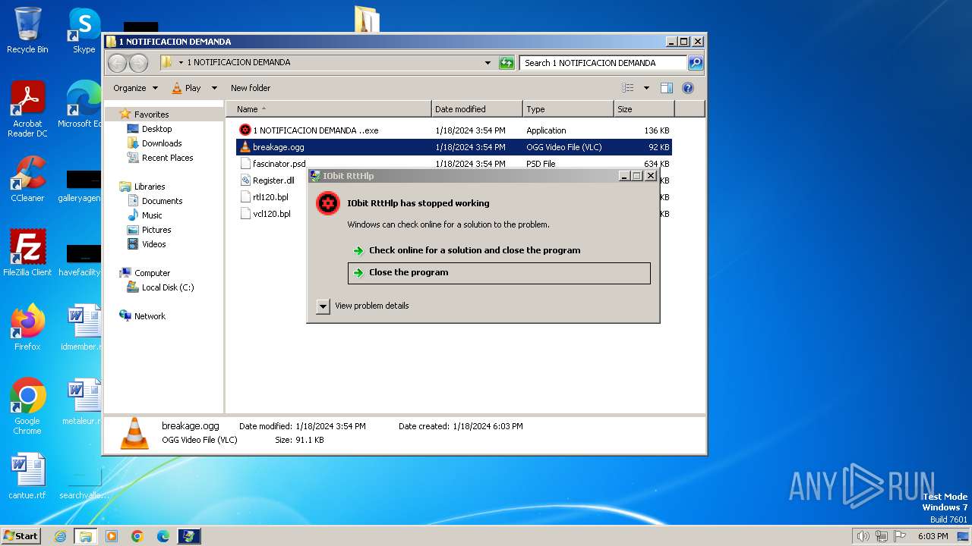Screen dimensions: 972x546
Task: Click the volume icon in the system tray
Action: [863, 536]
